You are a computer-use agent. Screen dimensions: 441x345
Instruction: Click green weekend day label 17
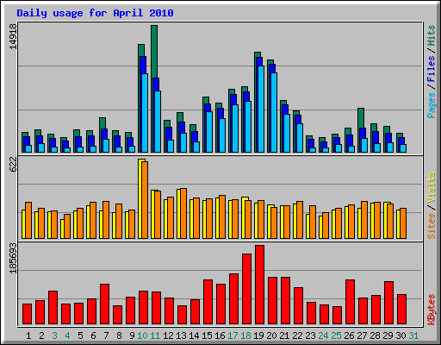233,336
